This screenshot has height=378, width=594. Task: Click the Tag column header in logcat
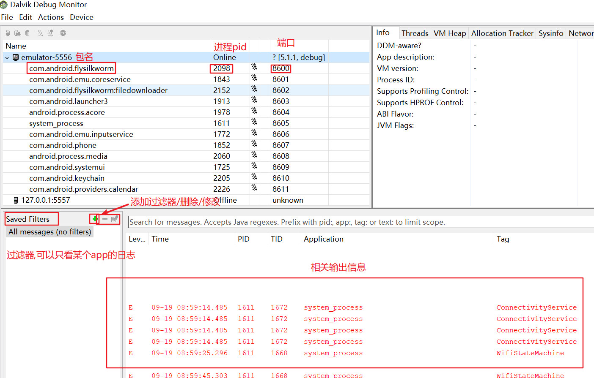pyautogui.click(x=544, y=239)
